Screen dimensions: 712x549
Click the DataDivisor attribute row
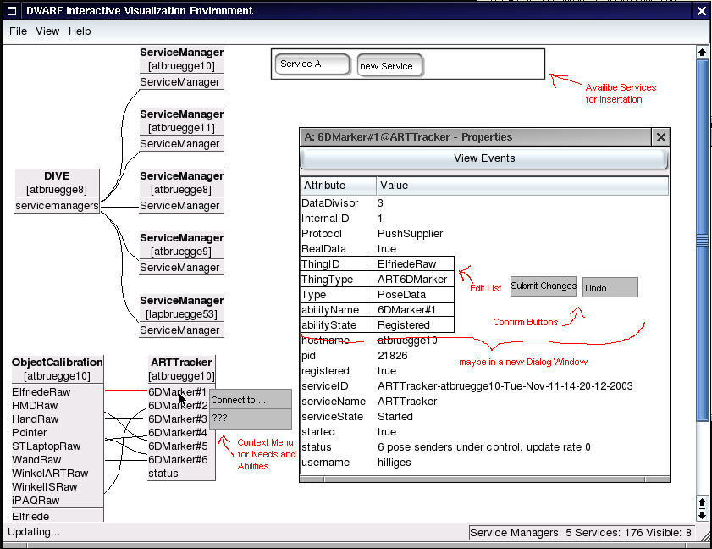[484, 203]
